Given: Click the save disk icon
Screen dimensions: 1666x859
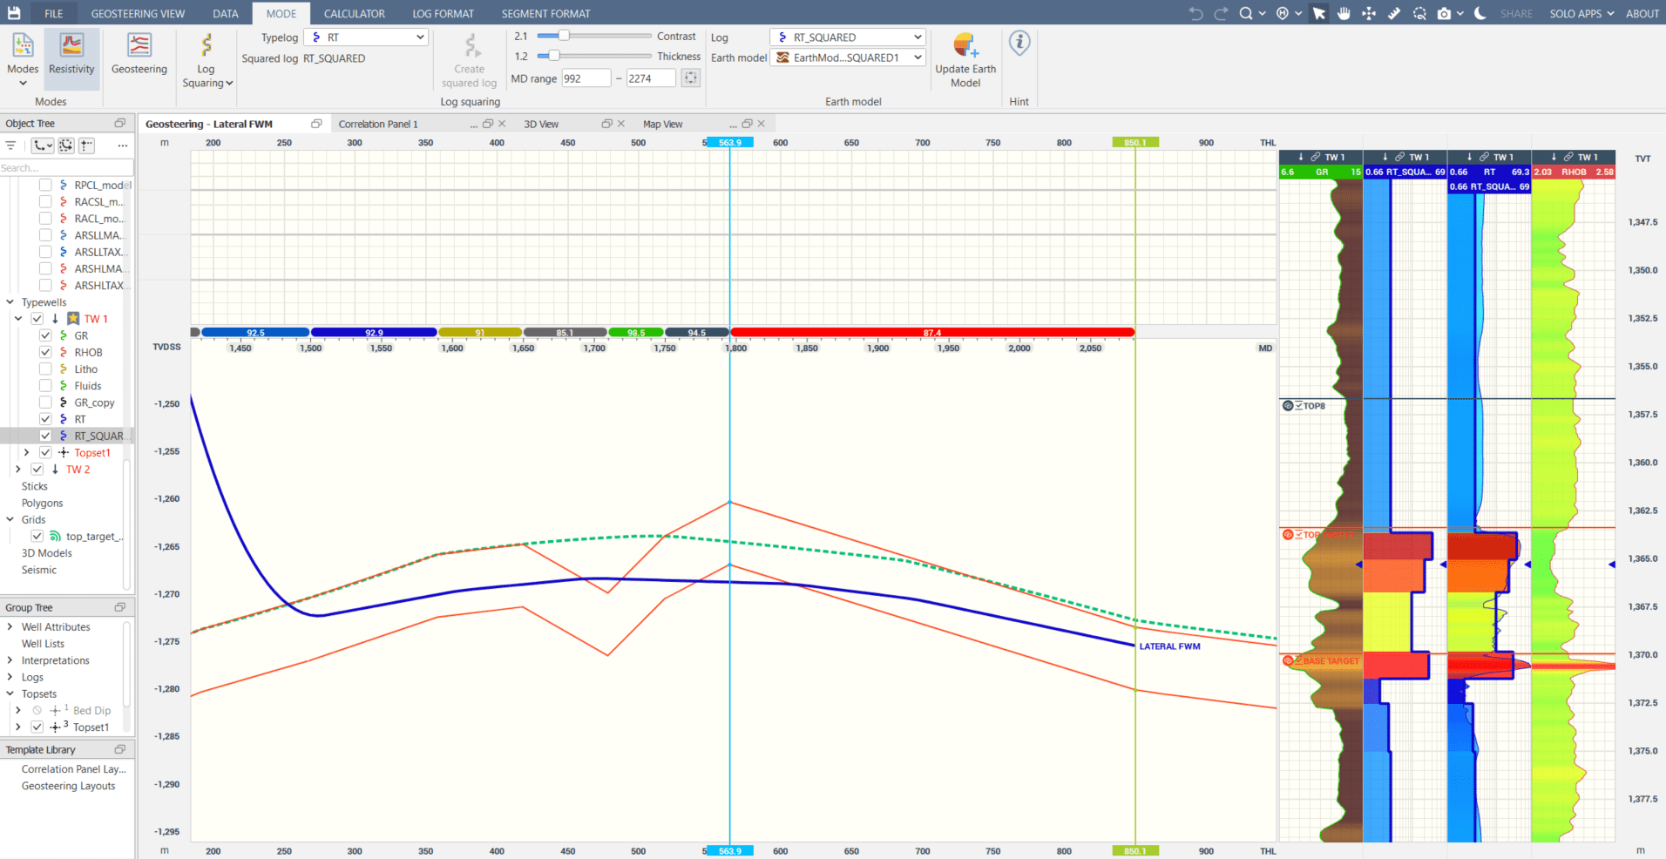Looking at the screenshot, I should [14, 13].
